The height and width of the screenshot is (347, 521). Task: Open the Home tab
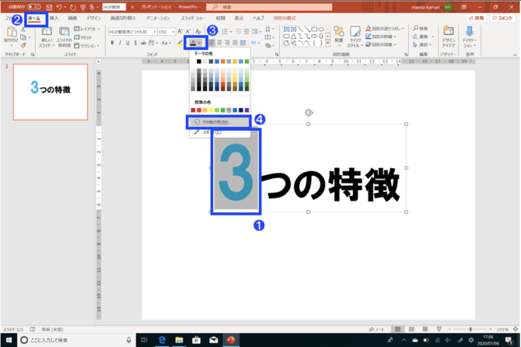pos(34,18)
